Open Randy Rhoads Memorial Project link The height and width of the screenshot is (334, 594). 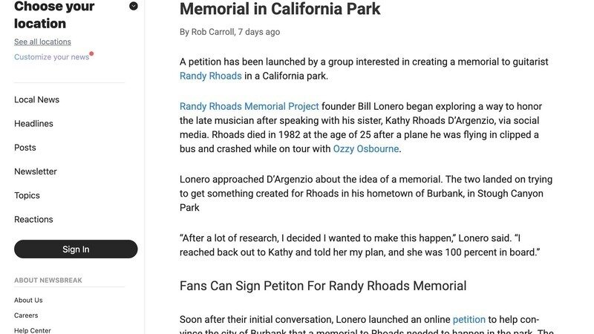[249, 106]
